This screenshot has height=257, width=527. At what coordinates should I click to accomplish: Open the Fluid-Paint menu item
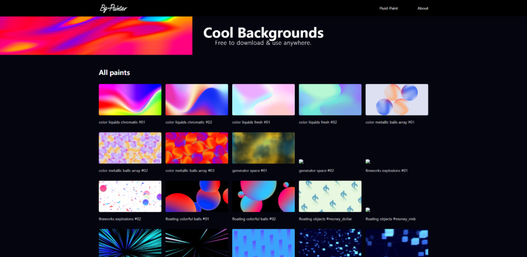click(x=388, y=8)
